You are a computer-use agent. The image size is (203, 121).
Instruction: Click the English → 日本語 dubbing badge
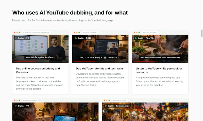click(83, 38)
